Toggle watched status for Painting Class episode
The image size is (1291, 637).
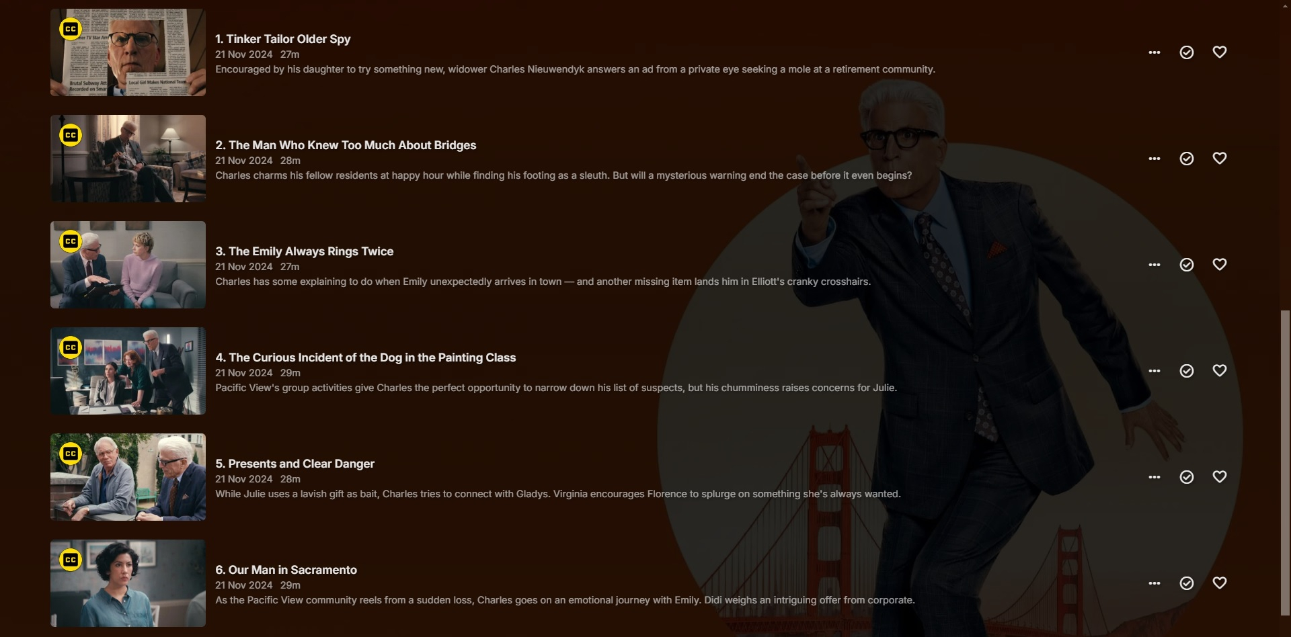pos(1187,371)
